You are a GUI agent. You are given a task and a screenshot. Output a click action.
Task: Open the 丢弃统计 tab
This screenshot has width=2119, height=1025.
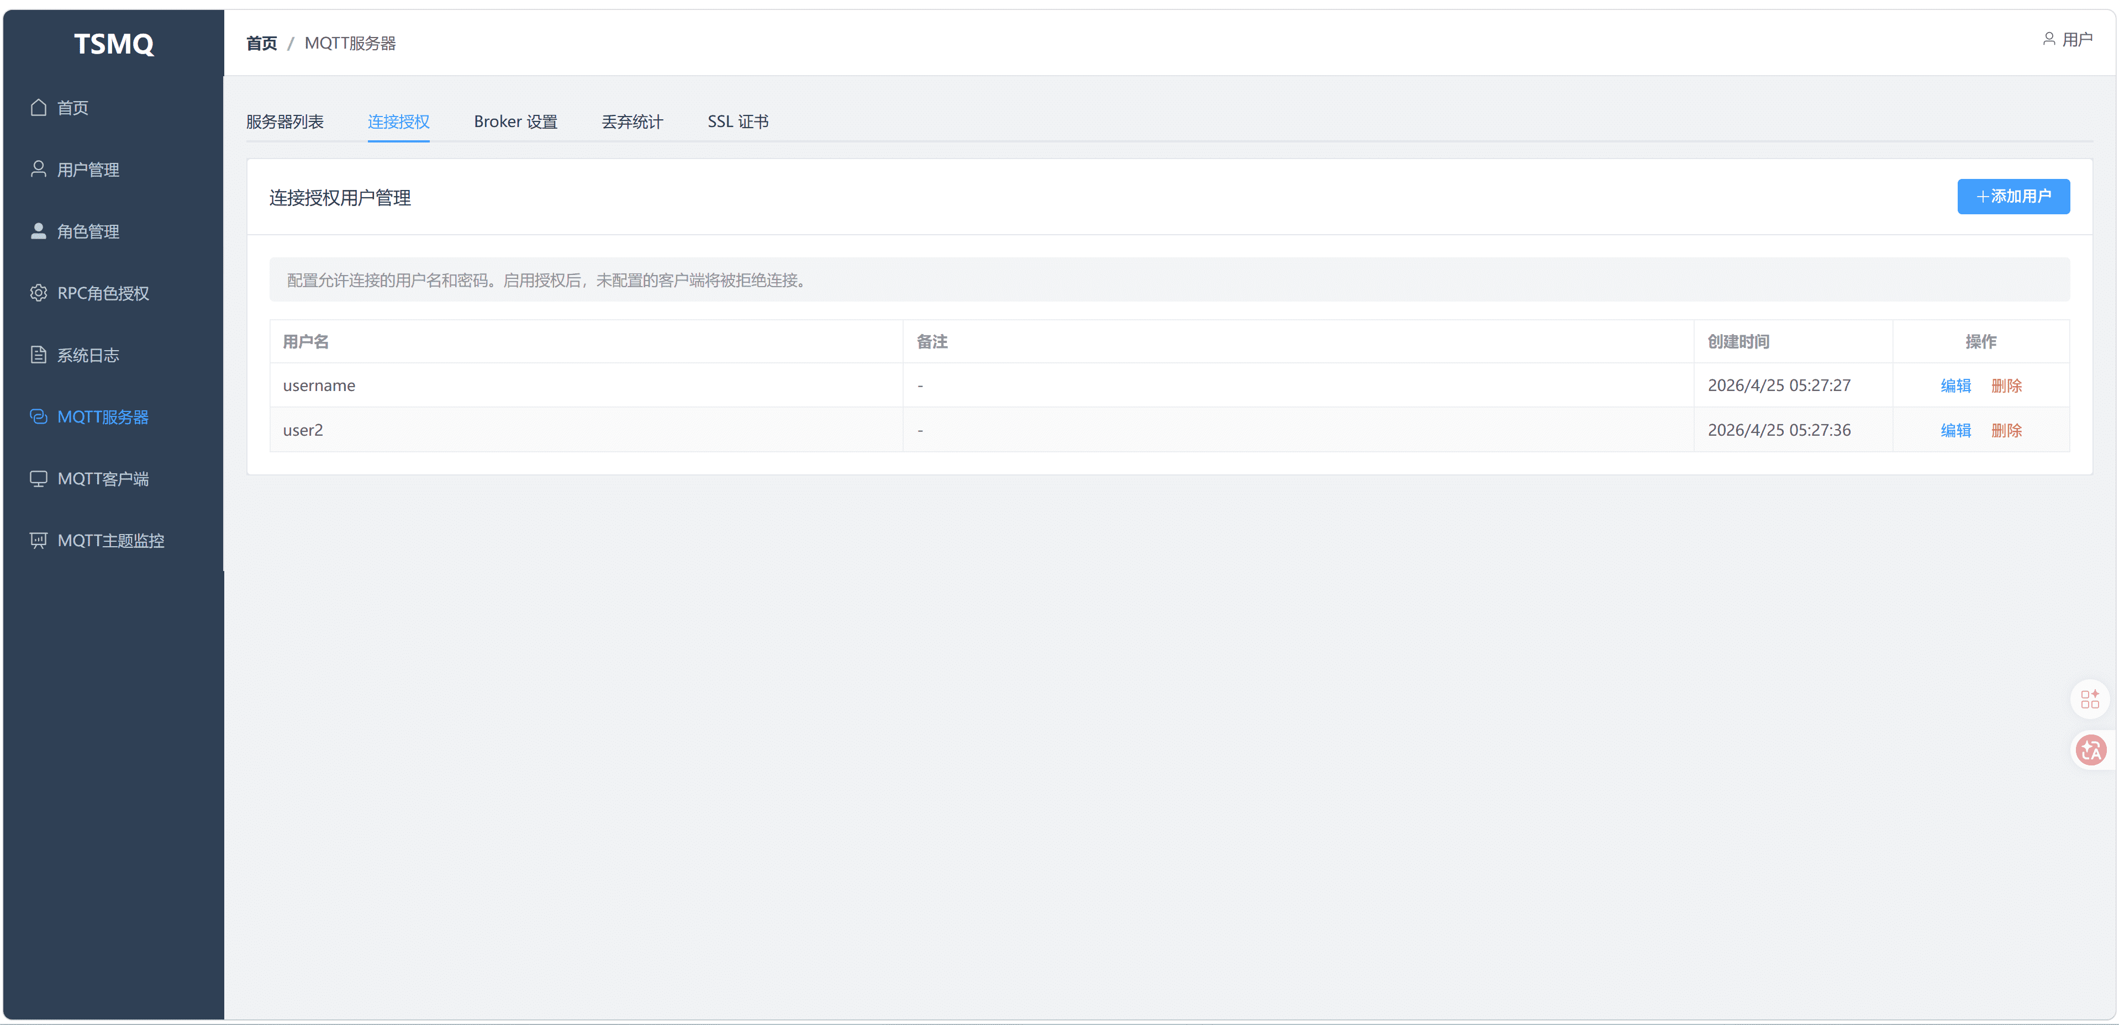tap(632, 121)
